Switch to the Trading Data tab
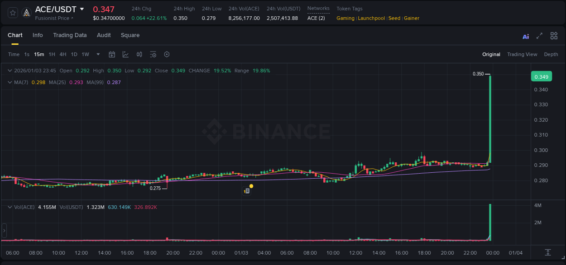 click(70, 35)
